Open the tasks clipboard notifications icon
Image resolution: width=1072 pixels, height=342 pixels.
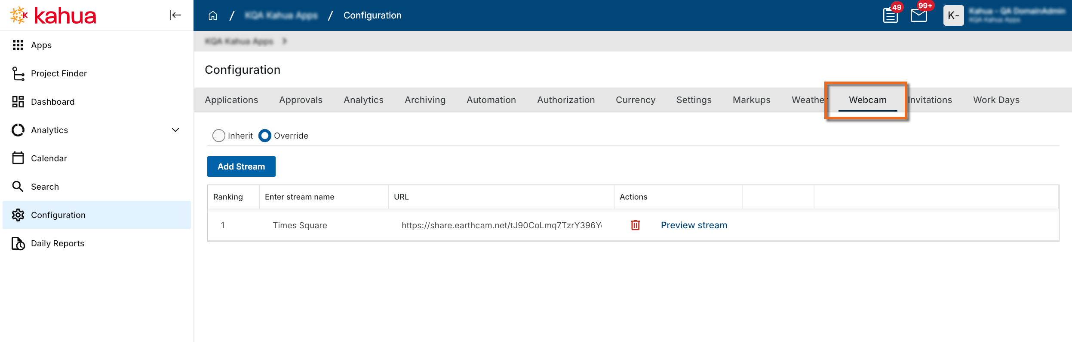coord(890,15)
